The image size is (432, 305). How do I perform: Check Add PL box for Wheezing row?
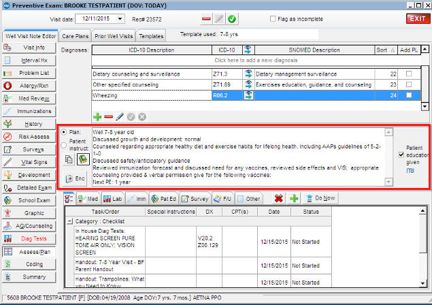pyautogui.click(x=409, y=95)
